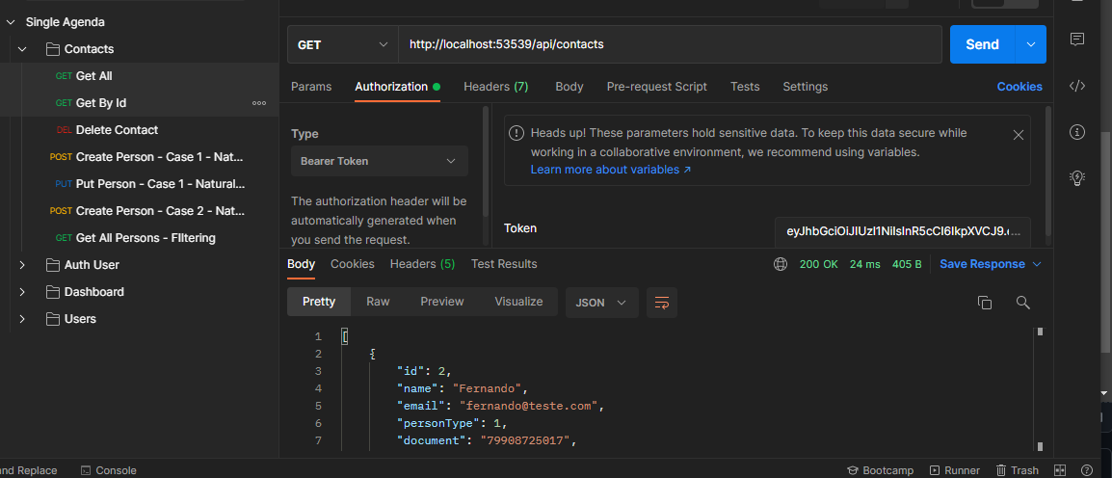Open Learn more about variables link
Image resolution: width=1112 pixels, height=478 pixels.
(x=611, y=171)
